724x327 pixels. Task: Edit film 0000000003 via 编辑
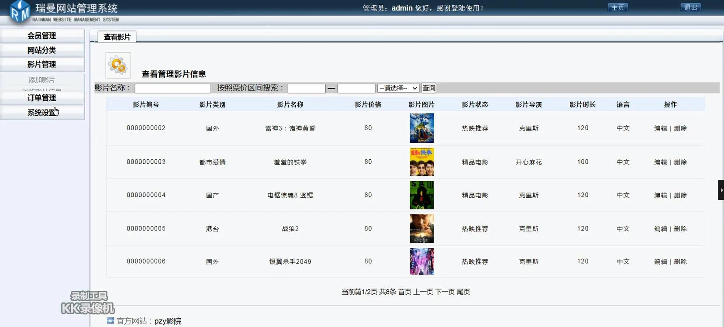tap(661, 162)
